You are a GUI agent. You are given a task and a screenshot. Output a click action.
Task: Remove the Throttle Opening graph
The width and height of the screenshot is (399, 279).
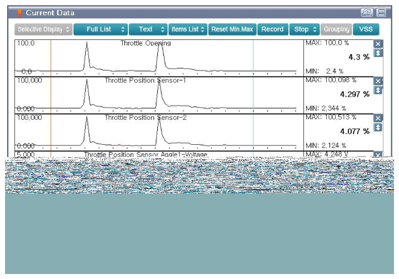378,44
